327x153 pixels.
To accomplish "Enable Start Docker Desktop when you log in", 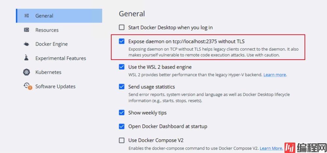I will (x=122, y=27).
